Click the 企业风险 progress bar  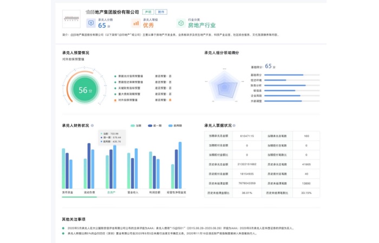pos(292,96)
